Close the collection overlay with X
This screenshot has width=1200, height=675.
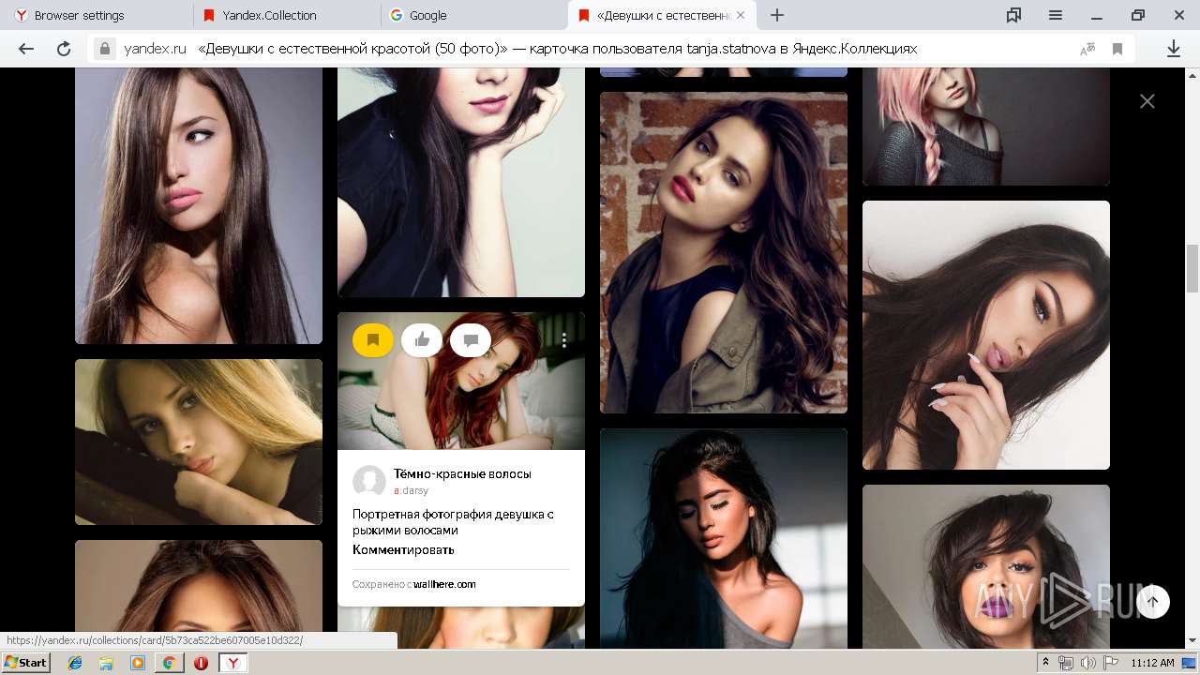pyautogui.click(x=1147, y=101)
